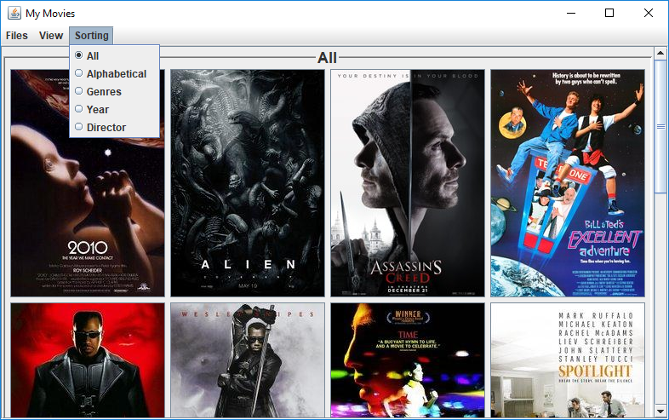The height and width of the screenshot is (420, 669).
Task: Close the My Movies window
Action: tap(648, 14)
